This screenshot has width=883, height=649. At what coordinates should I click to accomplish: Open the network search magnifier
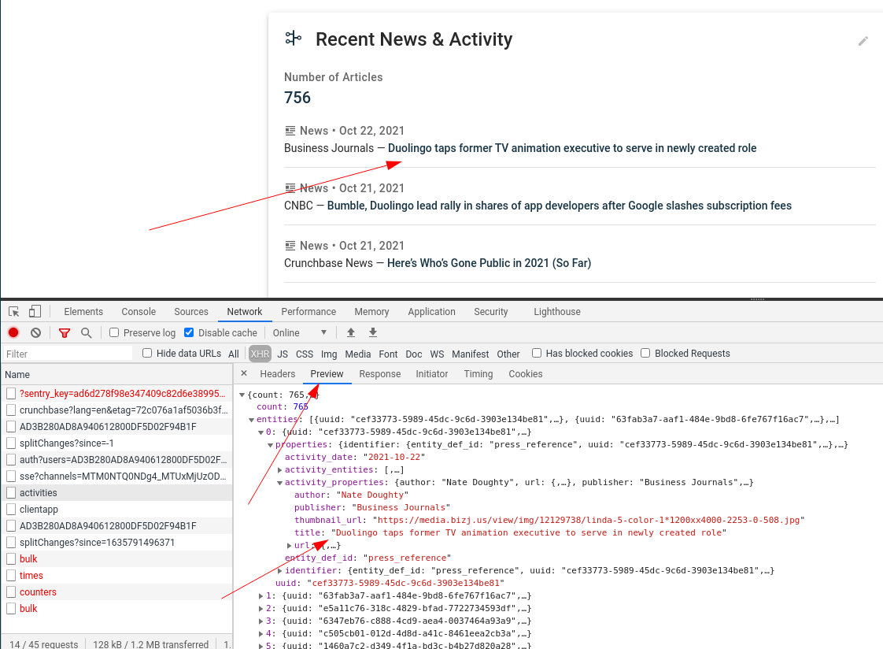[x=86, y=333]
